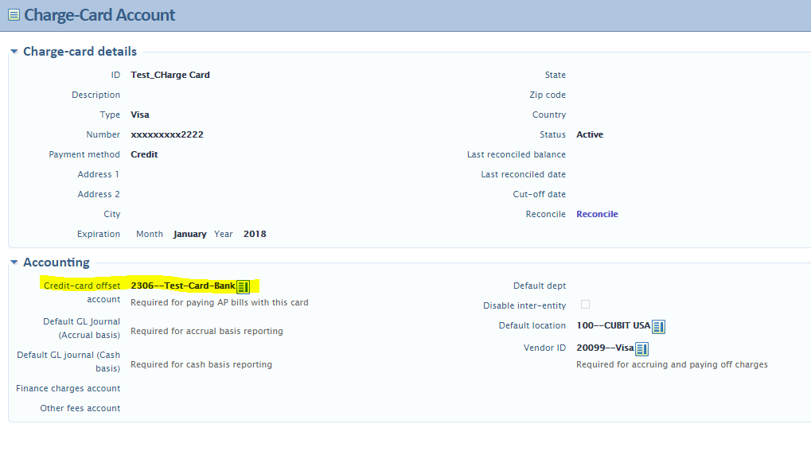Click the Finance charges account label
The width and height of the screenshot is (811, 451).
[68, 388]
